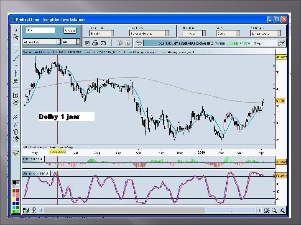The height and width of the screenshot is (225, 301).
Task: Select the cyan color swatch
Action: [14, 207]
